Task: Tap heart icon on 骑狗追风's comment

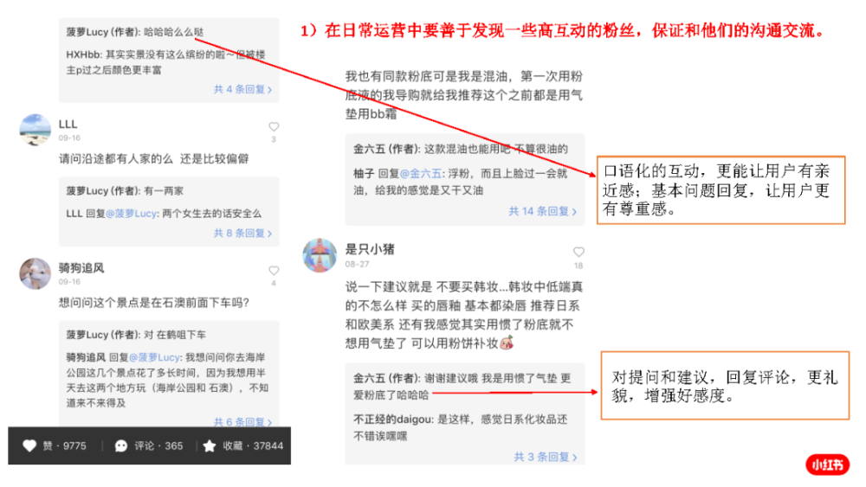Action: (274, 271)
